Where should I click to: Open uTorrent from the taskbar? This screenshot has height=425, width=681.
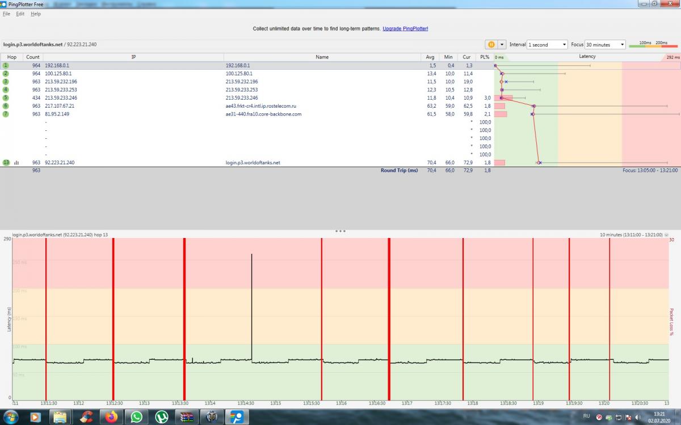tap(161, 417)
